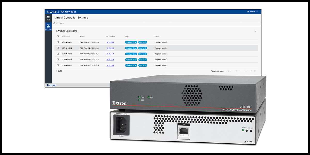Click the 5 Virtual Controllers heading

pyautogui.click(x=67, y=31)
